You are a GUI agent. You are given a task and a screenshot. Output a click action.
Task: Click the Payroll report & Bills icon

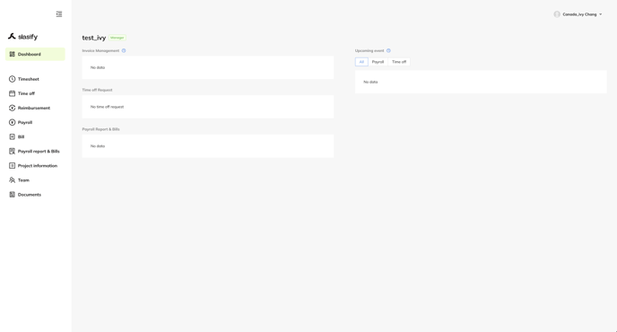click(13, 152)
